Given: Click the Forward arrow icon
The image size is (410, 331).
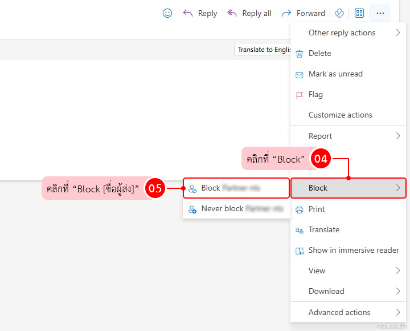Looking at the screenshot, I should [x=286, y=13].
